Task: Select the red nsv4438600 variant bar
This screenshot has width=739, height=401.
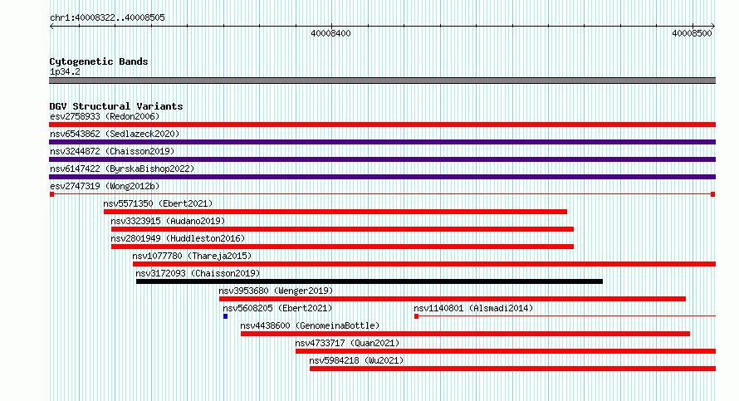Action: point(465,334)
